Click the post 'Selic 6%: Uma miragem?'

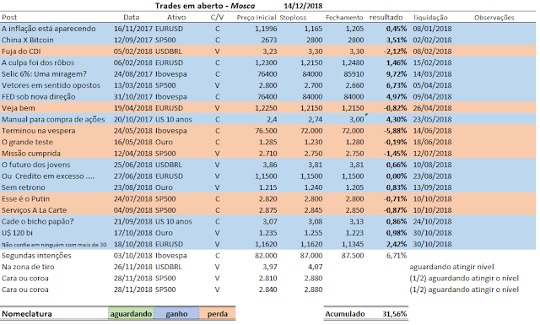click(x=44, y=74)
